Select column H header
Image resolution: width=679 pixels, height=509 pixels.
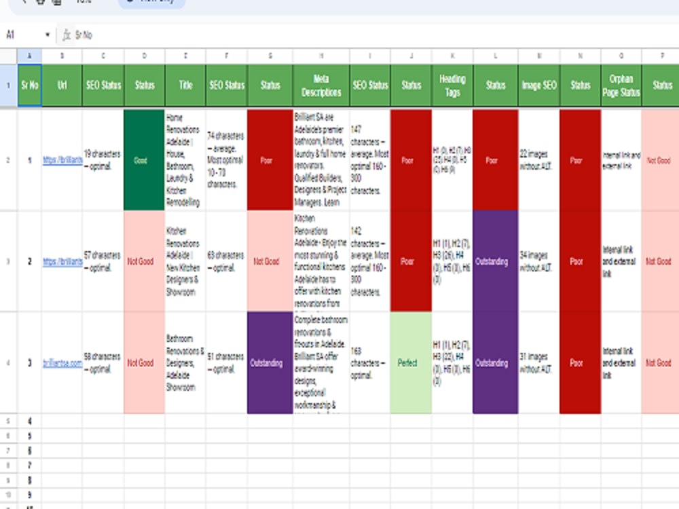[321, 56]
